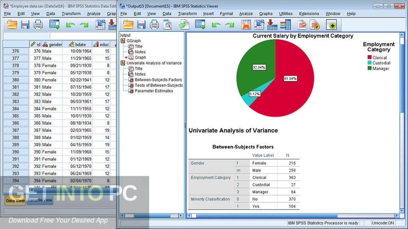Click the Clerical count cell 363
The width and height of the screenshot is (408, 229).
pyautogui.click(x=289, y=177)
